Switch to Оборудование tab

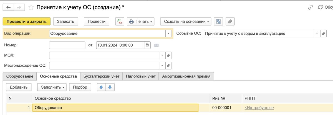click(x=20, y=76)
